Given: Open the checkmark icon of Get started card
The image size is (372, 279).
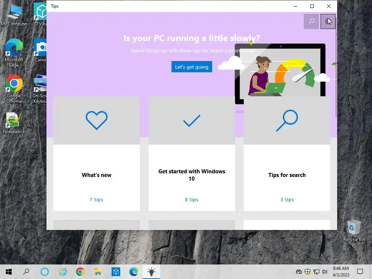Looking at the screenshot, I should click(x=192, y=121).
